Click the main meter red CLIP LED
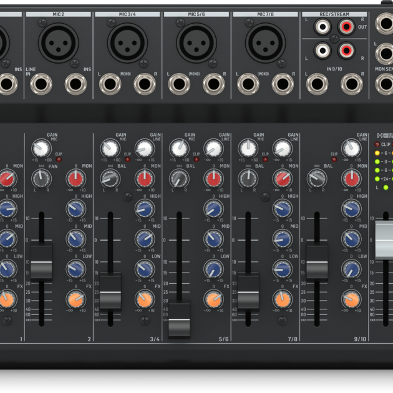 pos(377,144)
